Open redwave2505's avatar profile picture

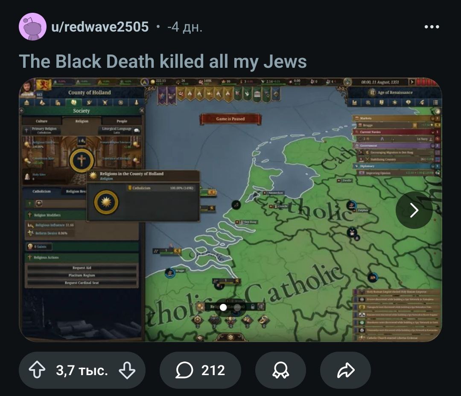32,27
